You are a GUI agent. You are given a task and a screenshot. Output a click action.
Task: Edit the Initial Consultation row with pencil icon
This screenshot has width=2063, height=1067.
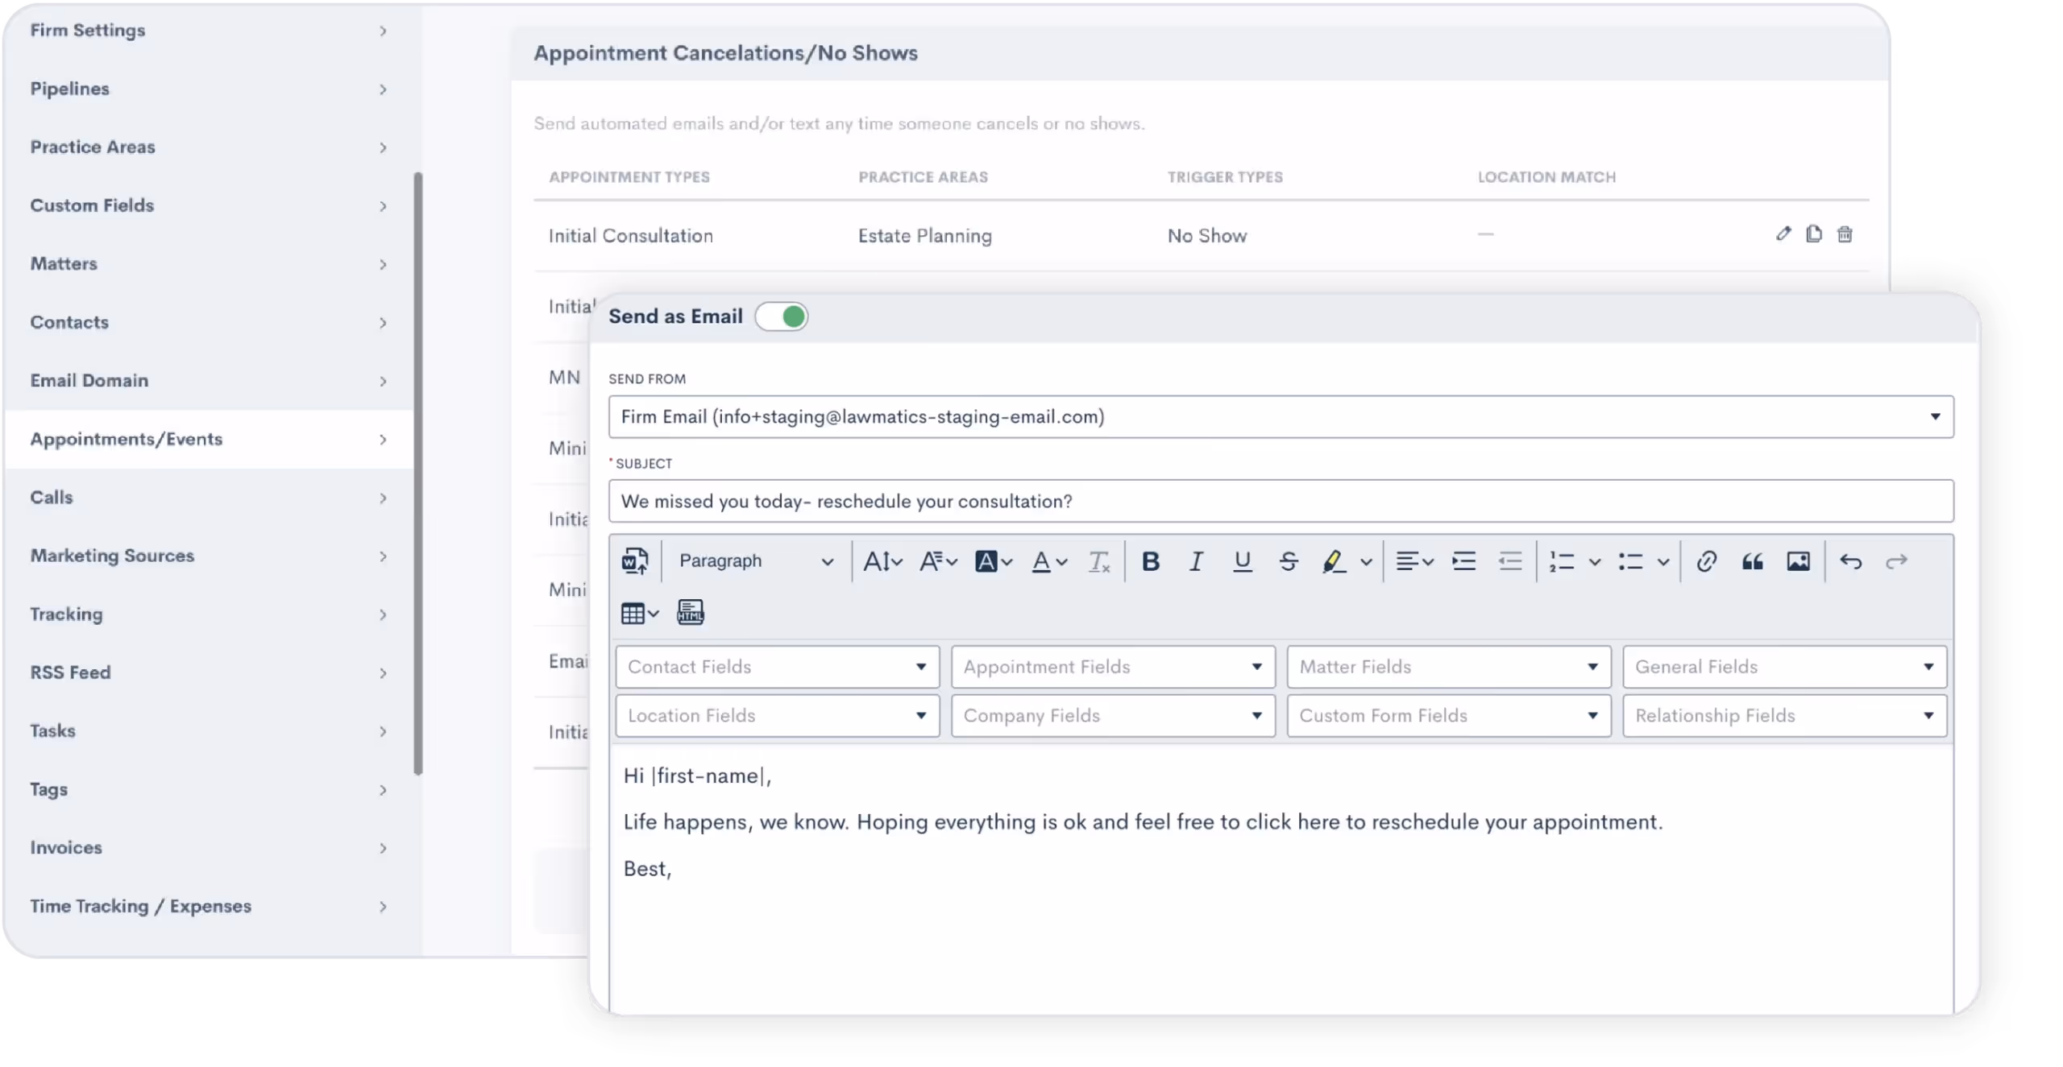1783,234
